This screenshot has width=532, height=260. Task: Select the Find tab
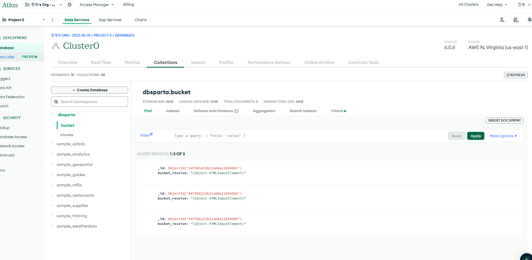(x=148, y=111)
